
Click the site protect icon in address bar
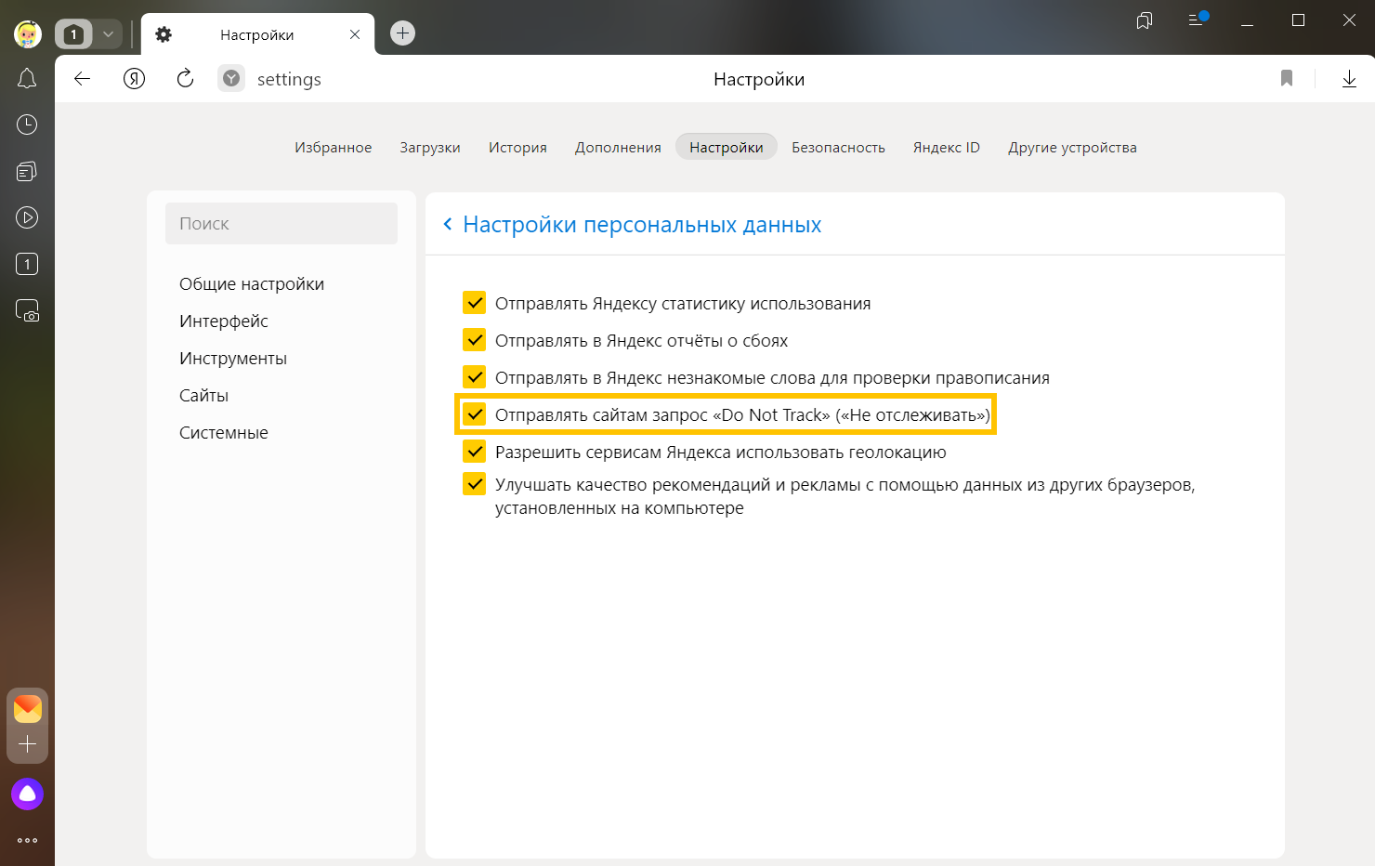click(231, 79)
